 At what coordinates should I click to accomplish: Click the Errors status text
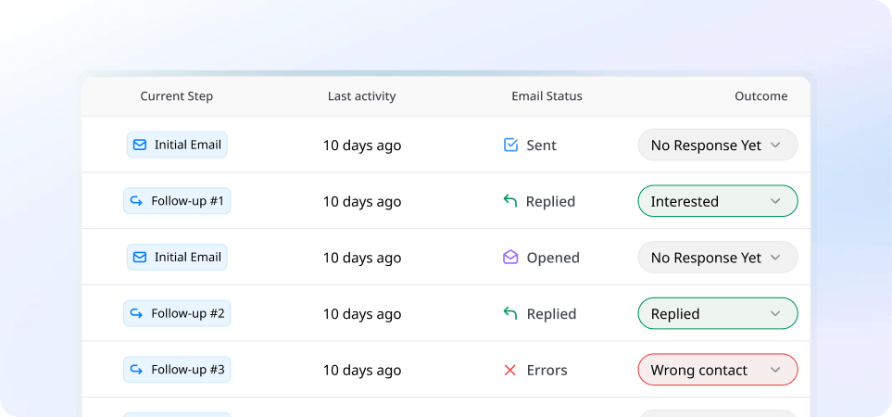(x=547, y=371)
